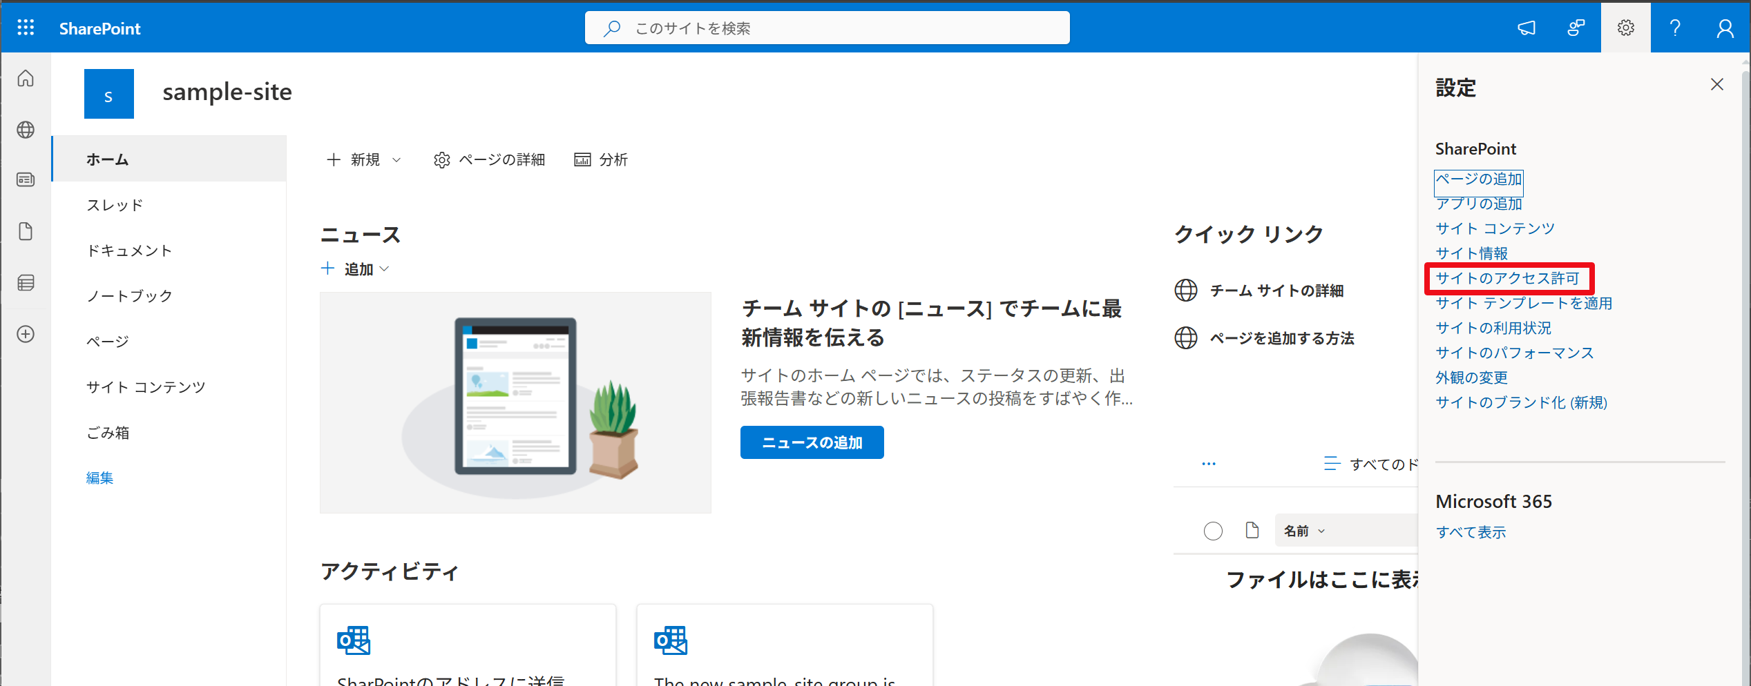Open サイト コンテンツ in settings panel

coord(1495,228)
